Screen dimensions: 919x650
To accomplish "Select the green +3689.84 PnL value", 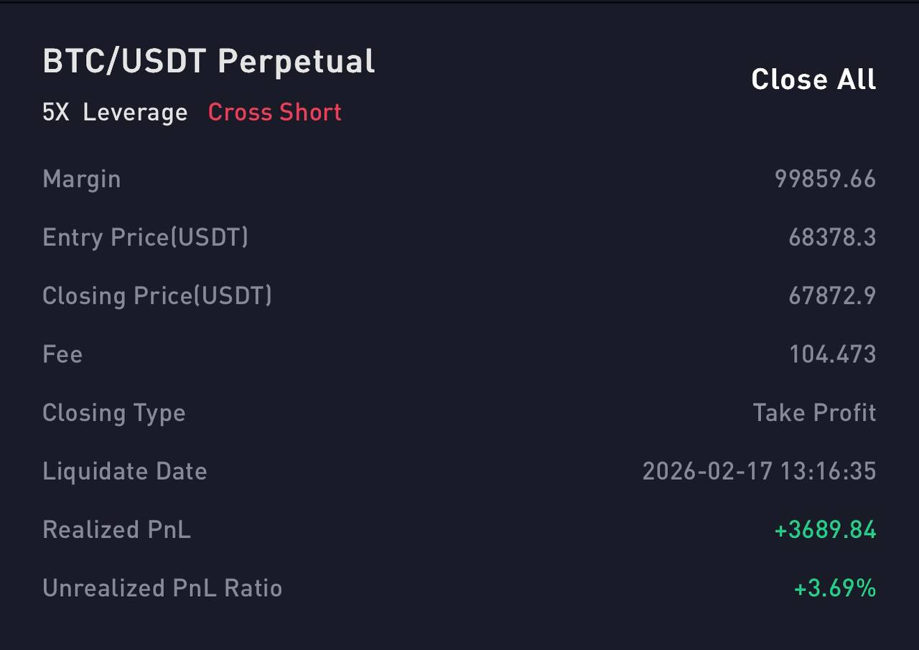I will tap(825, 530).
